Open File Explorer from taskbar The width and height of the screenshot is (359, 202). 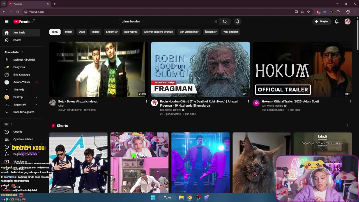(181, 198)
